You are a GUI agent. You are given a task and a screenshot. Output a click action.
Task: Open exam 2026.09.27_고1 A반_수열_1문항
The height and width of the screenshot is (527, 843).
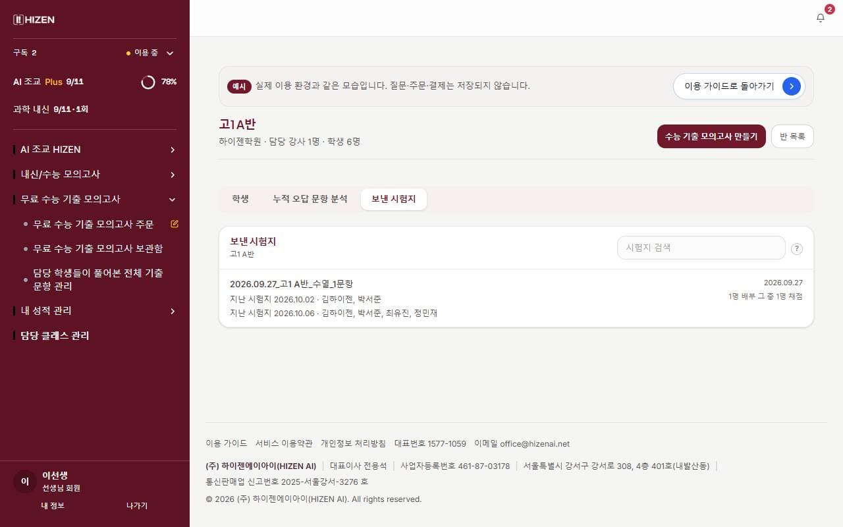(x=292, y=284)
